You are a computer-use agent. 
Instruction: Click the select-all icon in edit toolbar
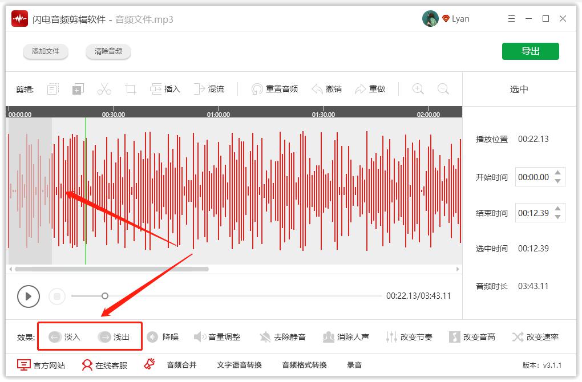click(53, 89)
